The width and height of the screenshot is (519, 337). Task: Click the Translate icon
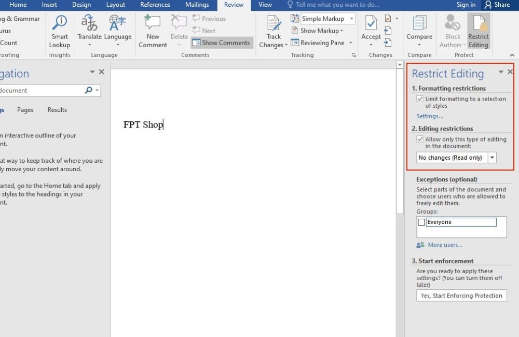click(x=89, y=23)
